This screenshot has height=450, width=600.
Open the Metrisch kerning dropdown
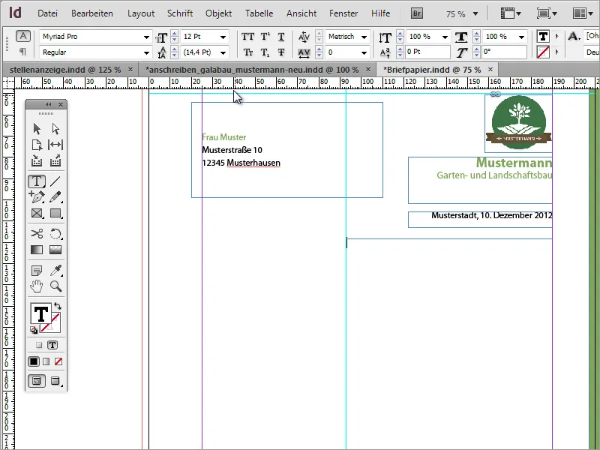(x=364, y=37)
